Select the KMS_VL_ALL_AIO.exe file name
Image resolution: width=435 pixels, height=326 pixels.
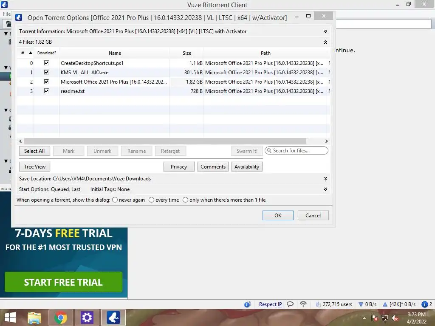[85, 72]
